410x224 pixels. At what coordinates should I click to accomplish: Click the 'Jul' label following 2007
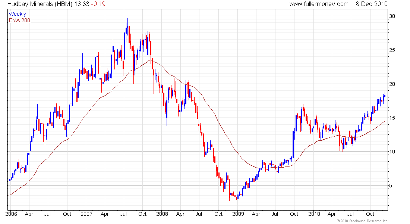(x=123, y=214)
